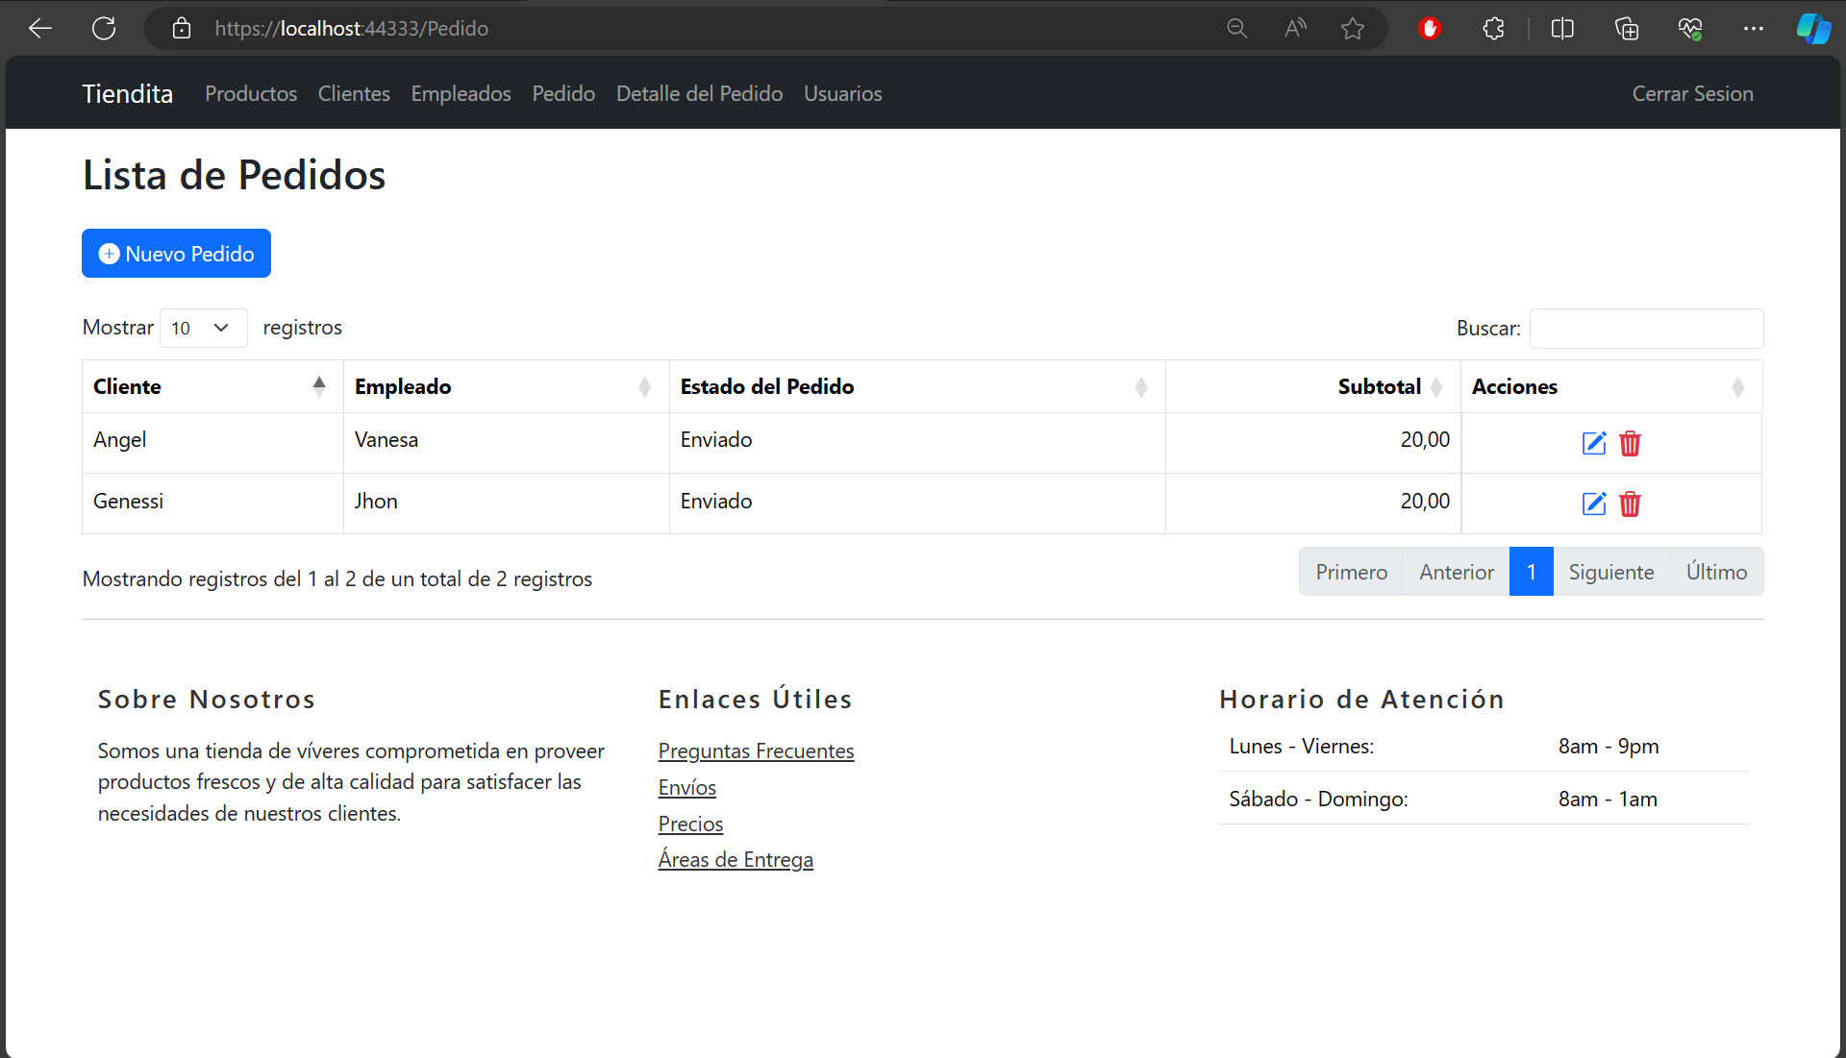The image size is (1846, 1058).
Task: Add page to favorites star icon
Action: (x=1352, y=29)
